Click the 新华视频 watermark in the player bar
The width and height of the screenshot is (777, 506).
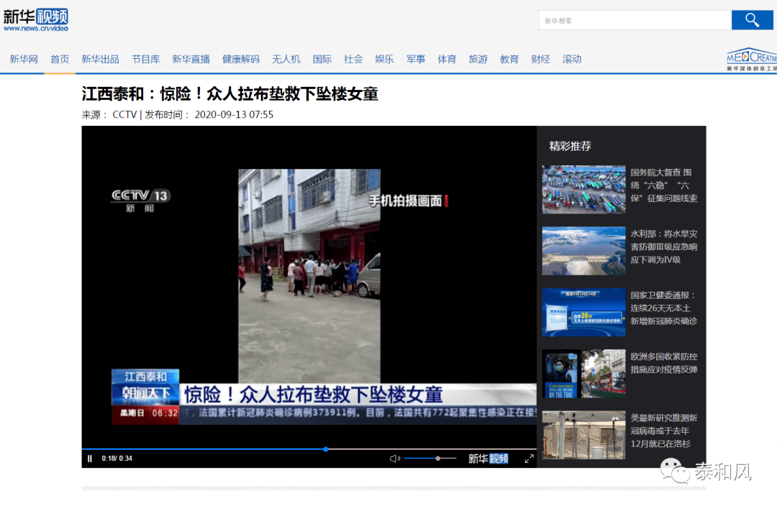point(488,459)
